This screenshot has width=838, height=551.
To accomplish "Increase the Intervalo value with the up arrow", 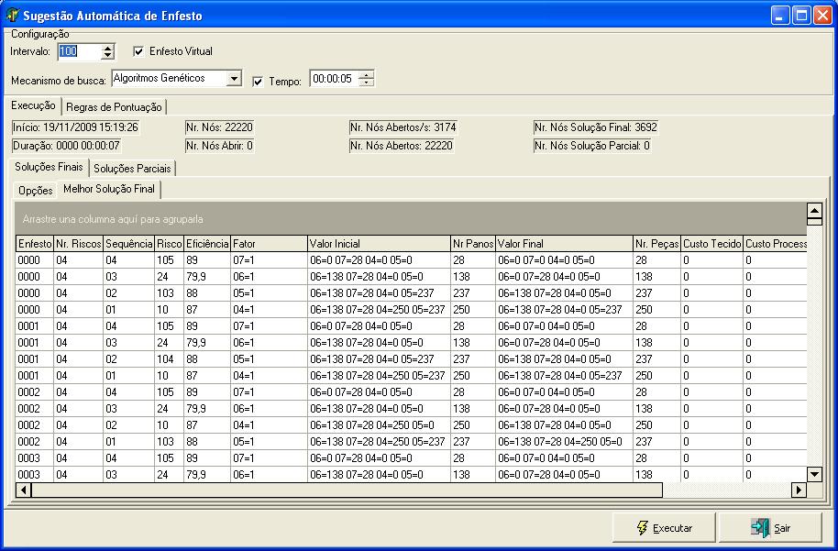I will pos(108,48).
